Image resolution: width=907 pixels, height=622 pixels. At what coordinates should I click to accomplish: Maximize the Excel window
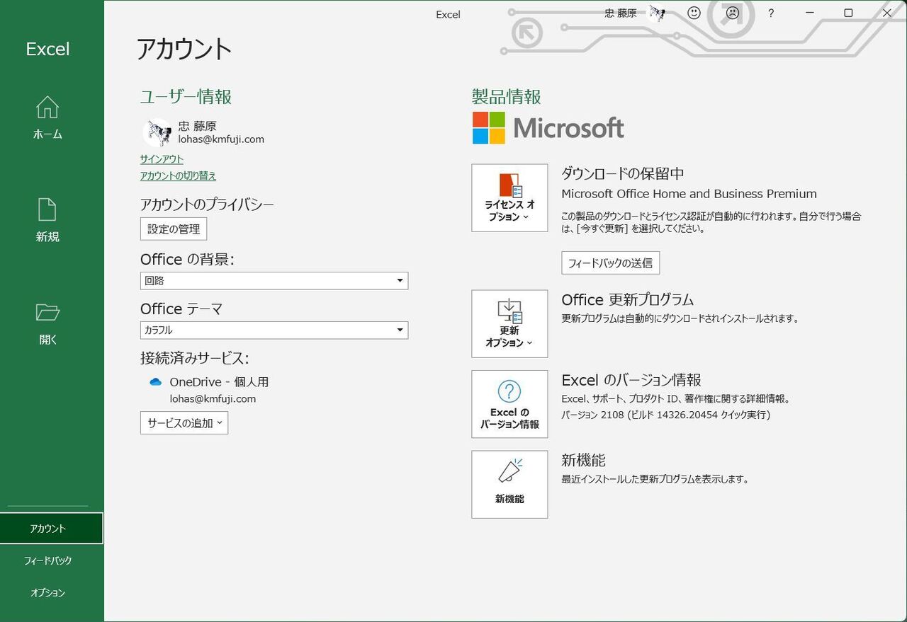(848, 13)
